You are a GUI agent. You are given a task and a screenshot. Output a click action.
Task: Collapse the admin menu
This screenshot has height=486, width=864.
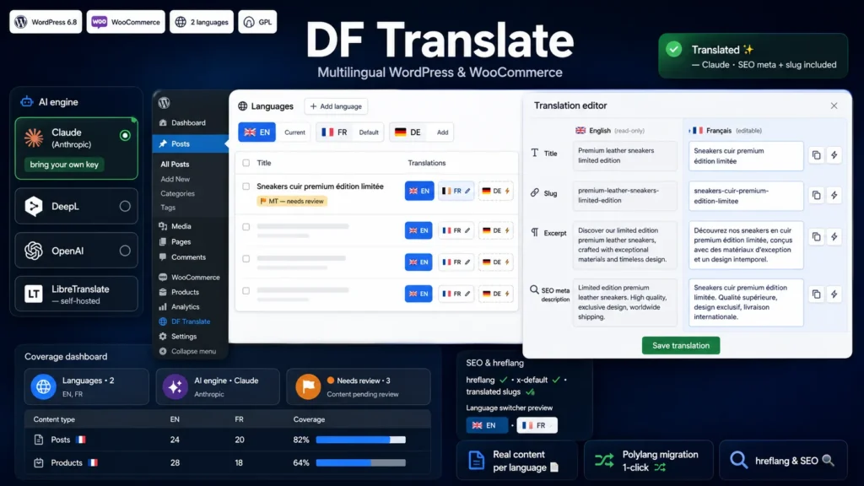(193, 351)
